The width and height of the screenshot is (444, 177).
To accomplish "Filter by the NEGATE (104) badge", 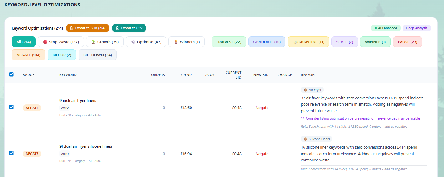I will [28, 55].
